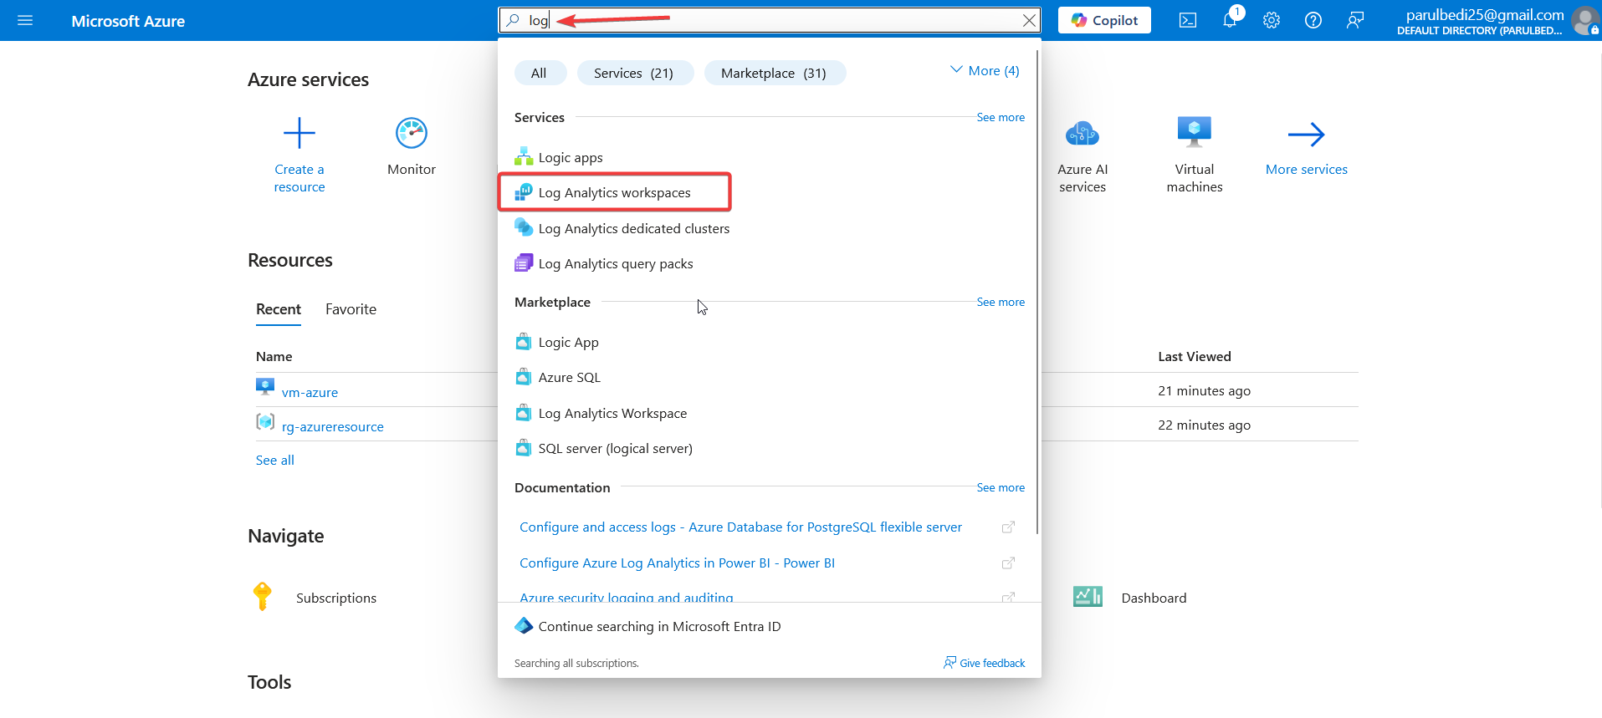This screenshot has width=1602, height=718.
Task: Open Copilot
Action: [1104, 20]
